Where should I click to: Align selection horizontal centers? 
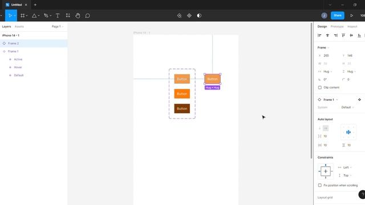tap(327, 35)
